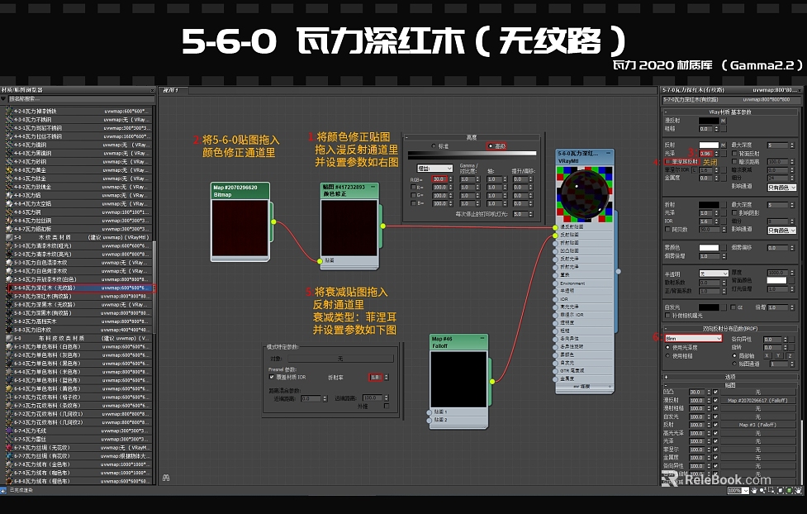Expand the options rollout with plus sign
The width and height of the screenshot is (807, 514).
pyautogui.click(x=666, y=377)
